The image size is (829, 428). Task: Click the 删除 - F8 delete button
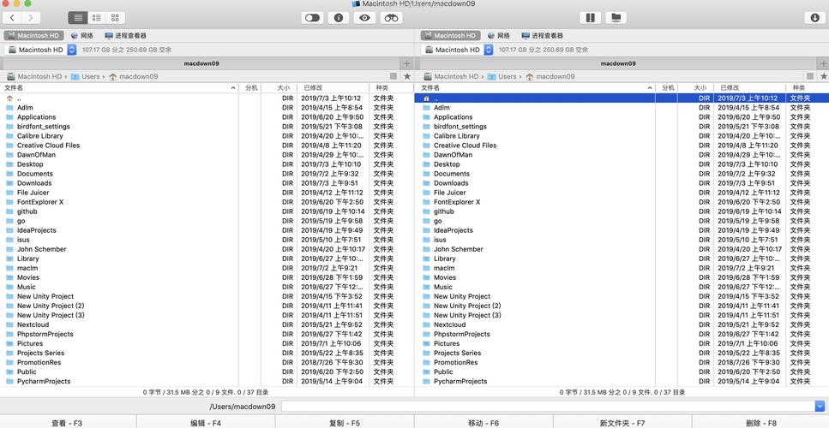tap(760, 423)
